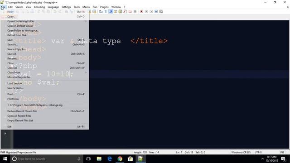Select Move to Recycle Bin
290x163 pixels.
(x=45, y=77)
